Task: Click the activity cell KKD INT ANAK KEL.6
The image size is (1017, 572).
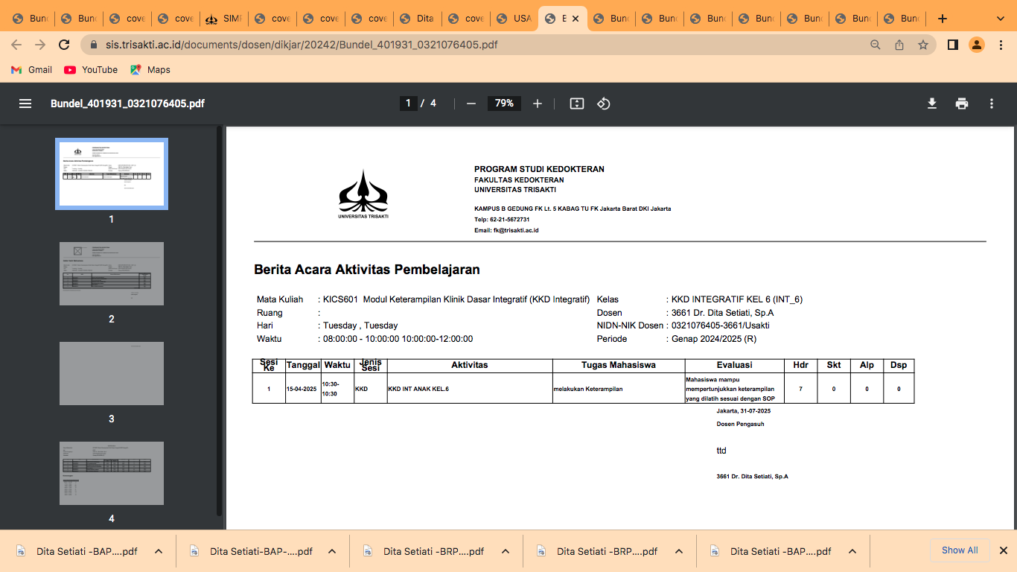Action: click(418, 389)
